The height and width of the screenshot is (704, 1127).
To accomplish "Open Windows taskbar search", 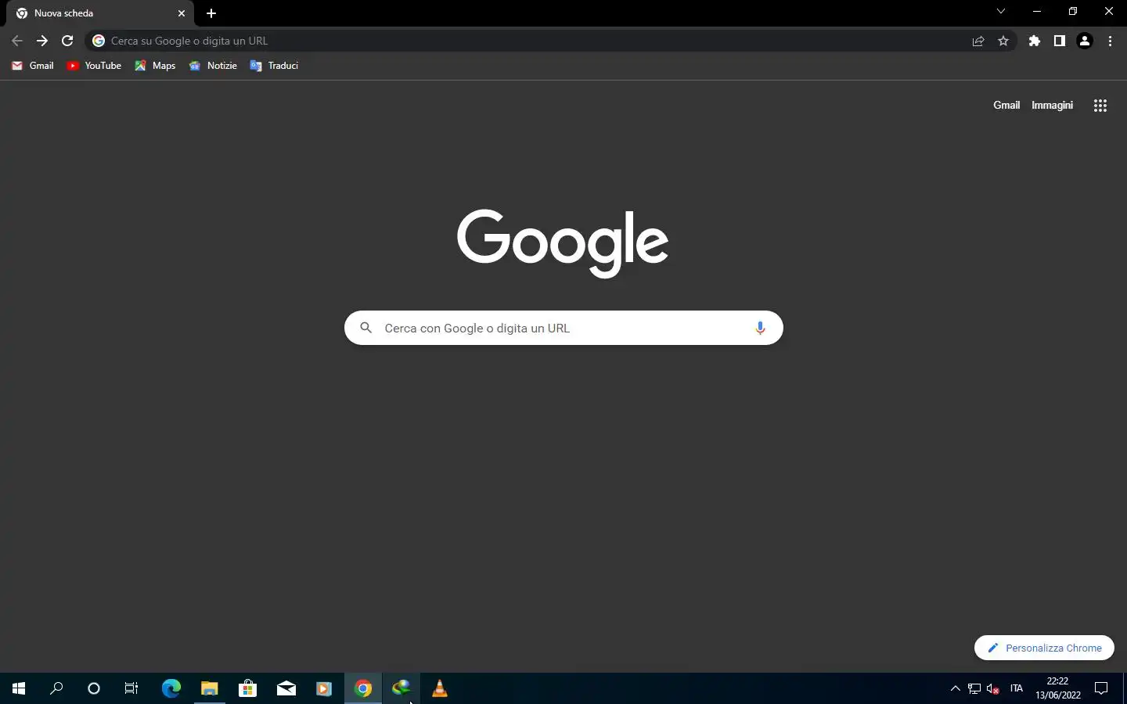I will 56,688.
